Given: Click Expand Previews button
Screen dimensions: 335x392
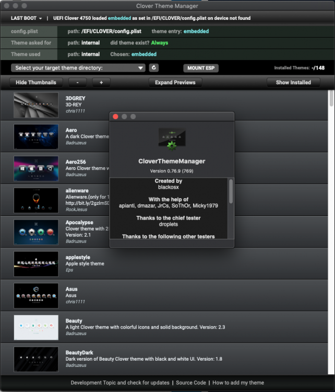Looking at the screenshot, I should pos(175,82).
